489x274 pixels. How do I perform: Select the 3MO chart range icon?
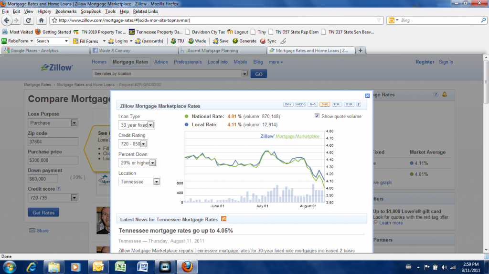325,104
